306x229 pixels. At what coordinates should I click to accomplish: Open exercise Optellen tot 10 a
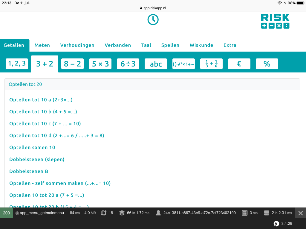click(41, 100)
